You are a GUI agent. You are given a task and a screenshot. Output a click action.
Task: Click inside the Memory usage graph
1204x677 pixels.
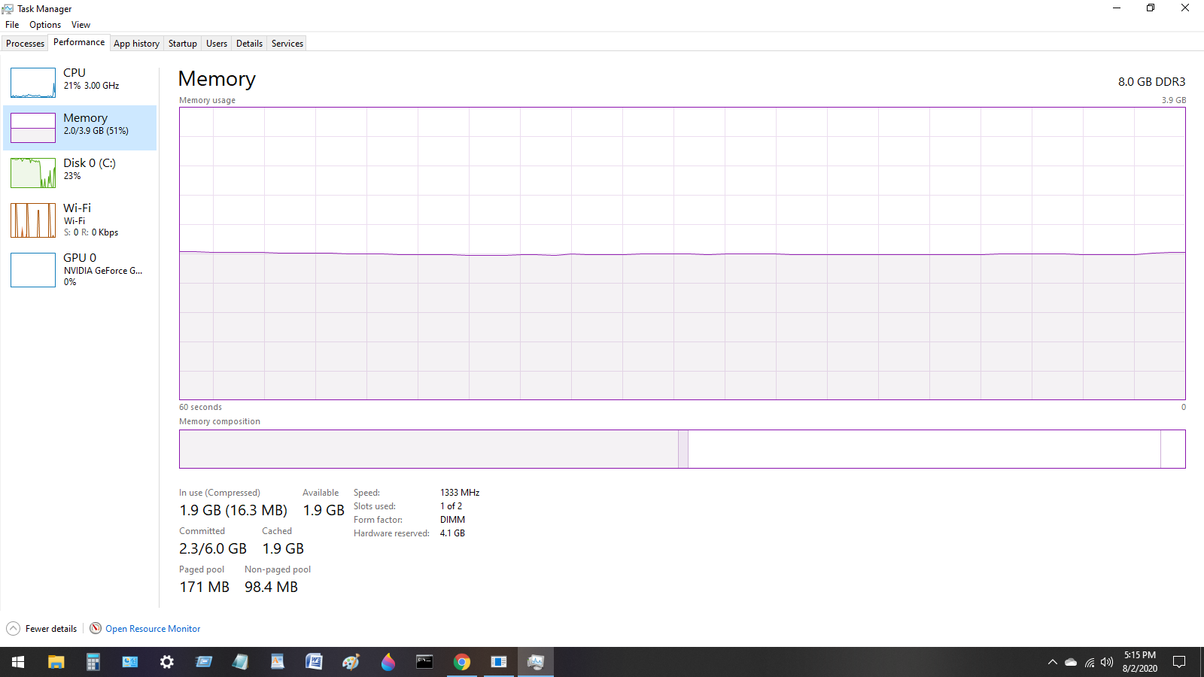(682, 253)
